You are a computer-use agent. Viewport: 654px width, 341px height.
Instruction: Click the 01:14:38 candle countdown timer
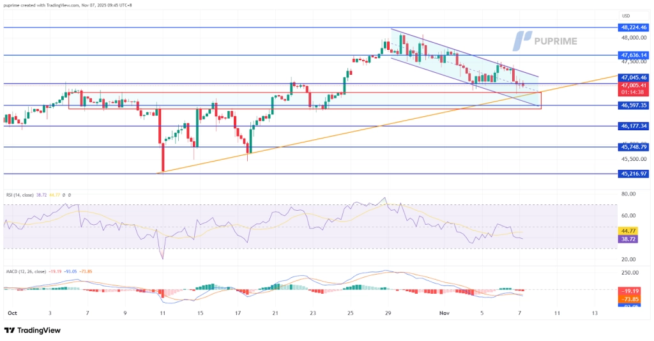634,92
